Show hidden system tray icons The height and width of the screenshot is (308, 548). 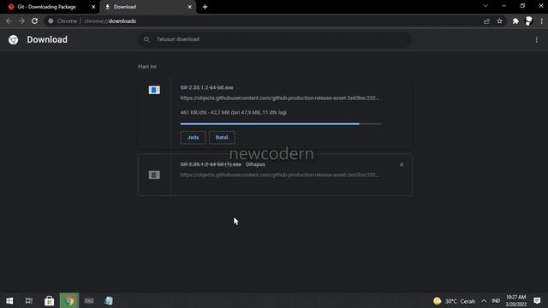(484, 301)
